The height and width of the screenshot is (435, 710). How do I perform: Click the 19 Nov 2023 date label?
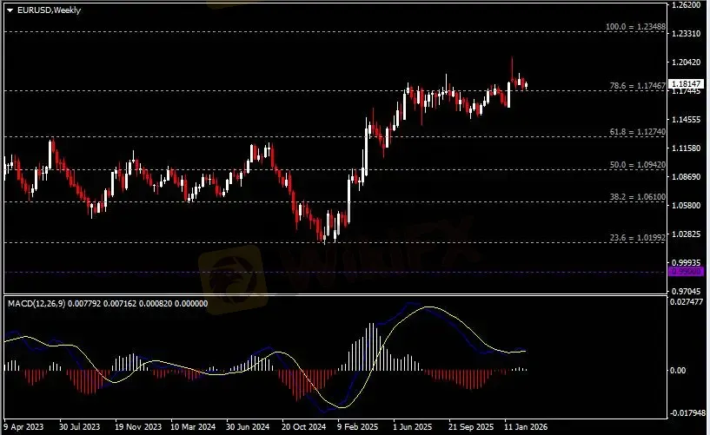pyautogui.click(x=138, y=426)
